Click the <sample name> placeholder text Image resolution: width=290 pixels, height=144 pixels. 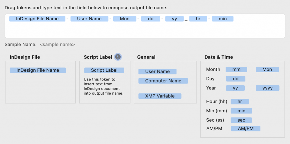57,44
